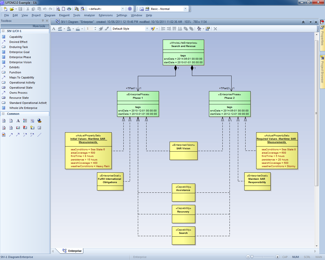Click the print icon in main toolbar
The height and width of the screenshot is (260, 325).
coord(69,9)
